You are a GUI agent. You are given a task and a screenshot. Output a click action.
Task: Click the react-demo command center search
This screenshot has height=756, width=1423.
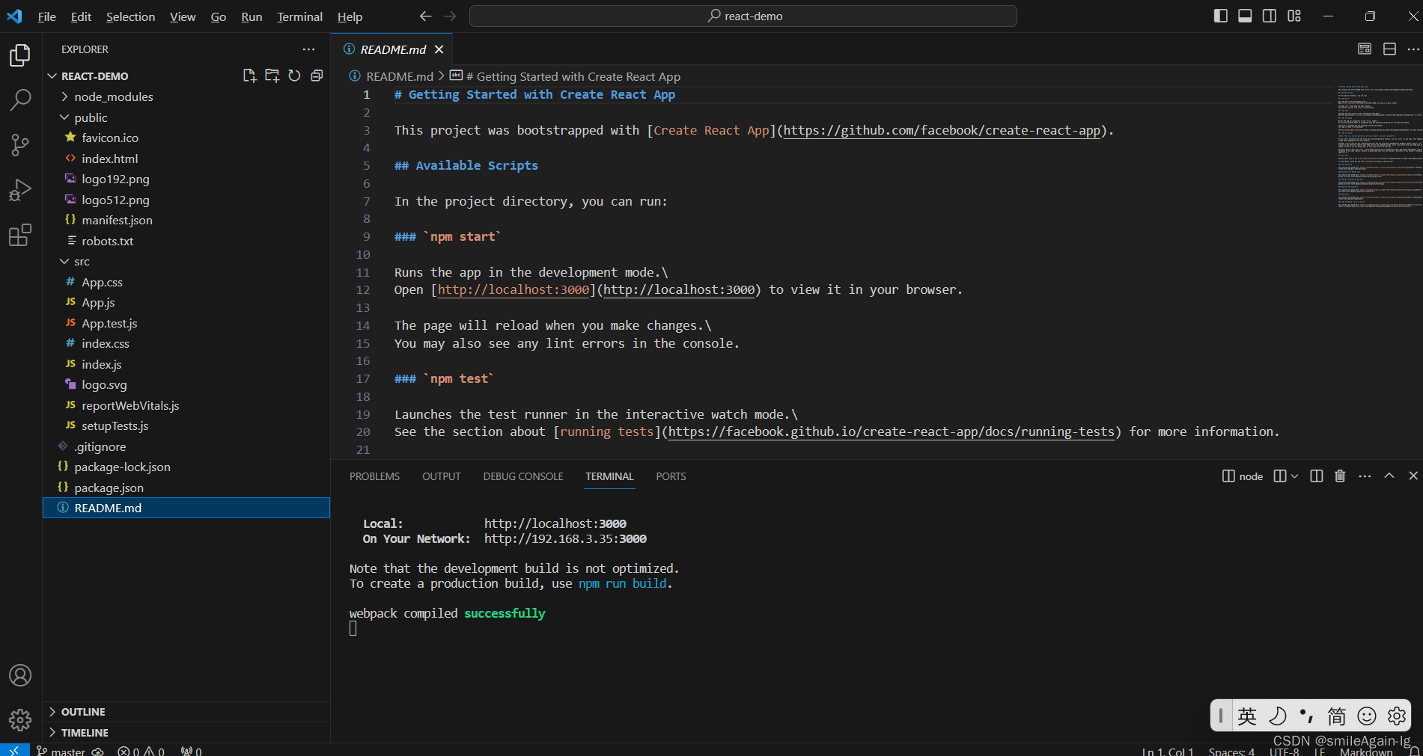(743, 16)
